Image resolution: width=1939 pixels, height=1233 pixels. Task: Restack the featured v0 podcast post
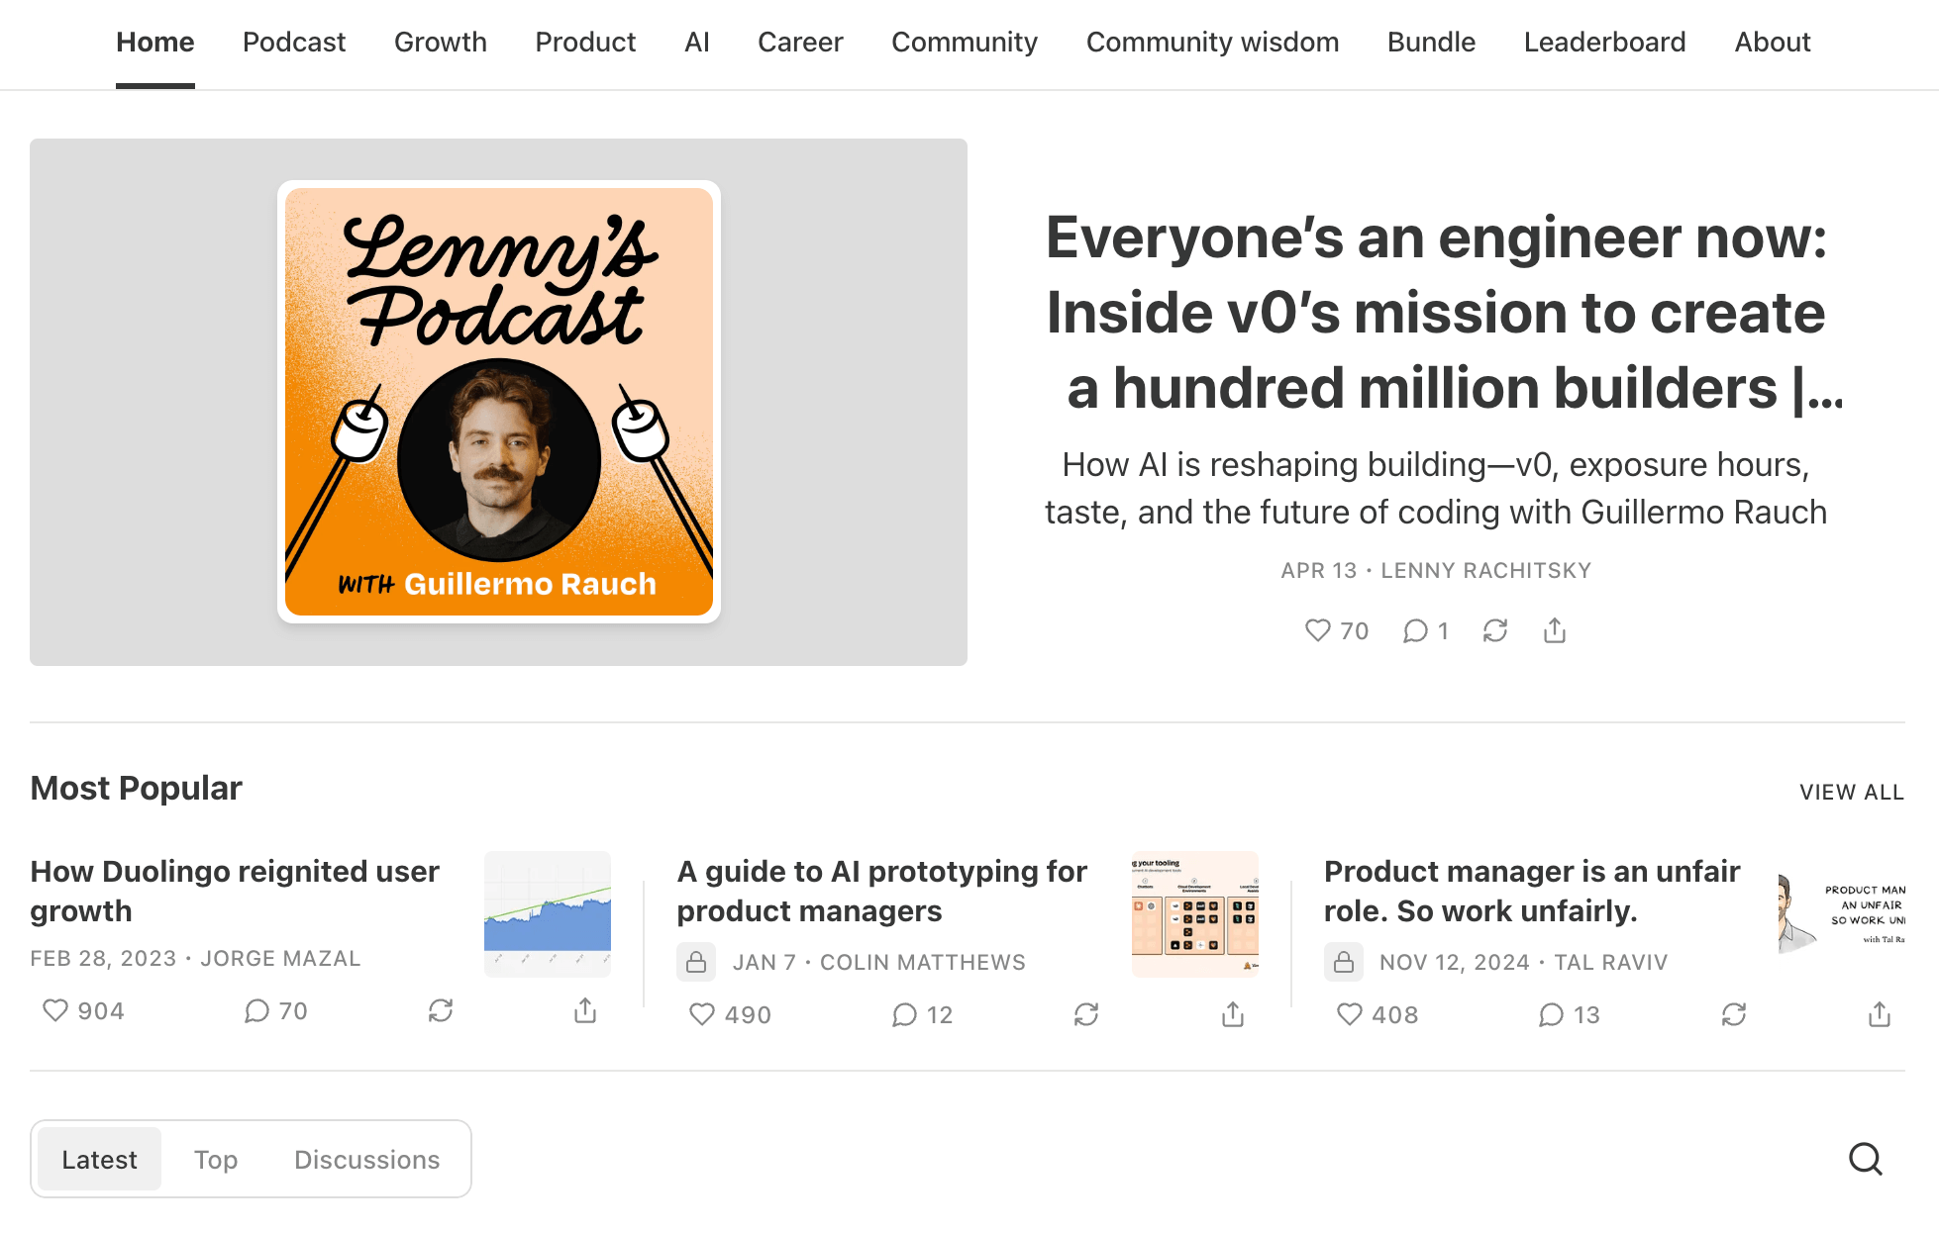click(1494, 630)
